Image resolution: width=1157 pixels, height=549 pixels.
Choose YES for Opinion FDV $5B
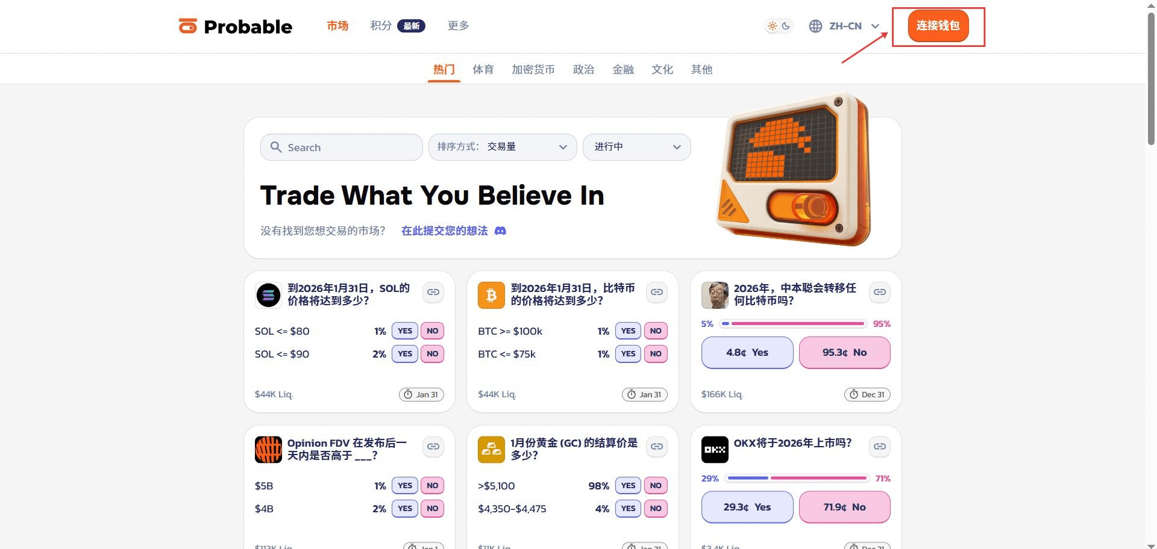(x=405, y=485)
